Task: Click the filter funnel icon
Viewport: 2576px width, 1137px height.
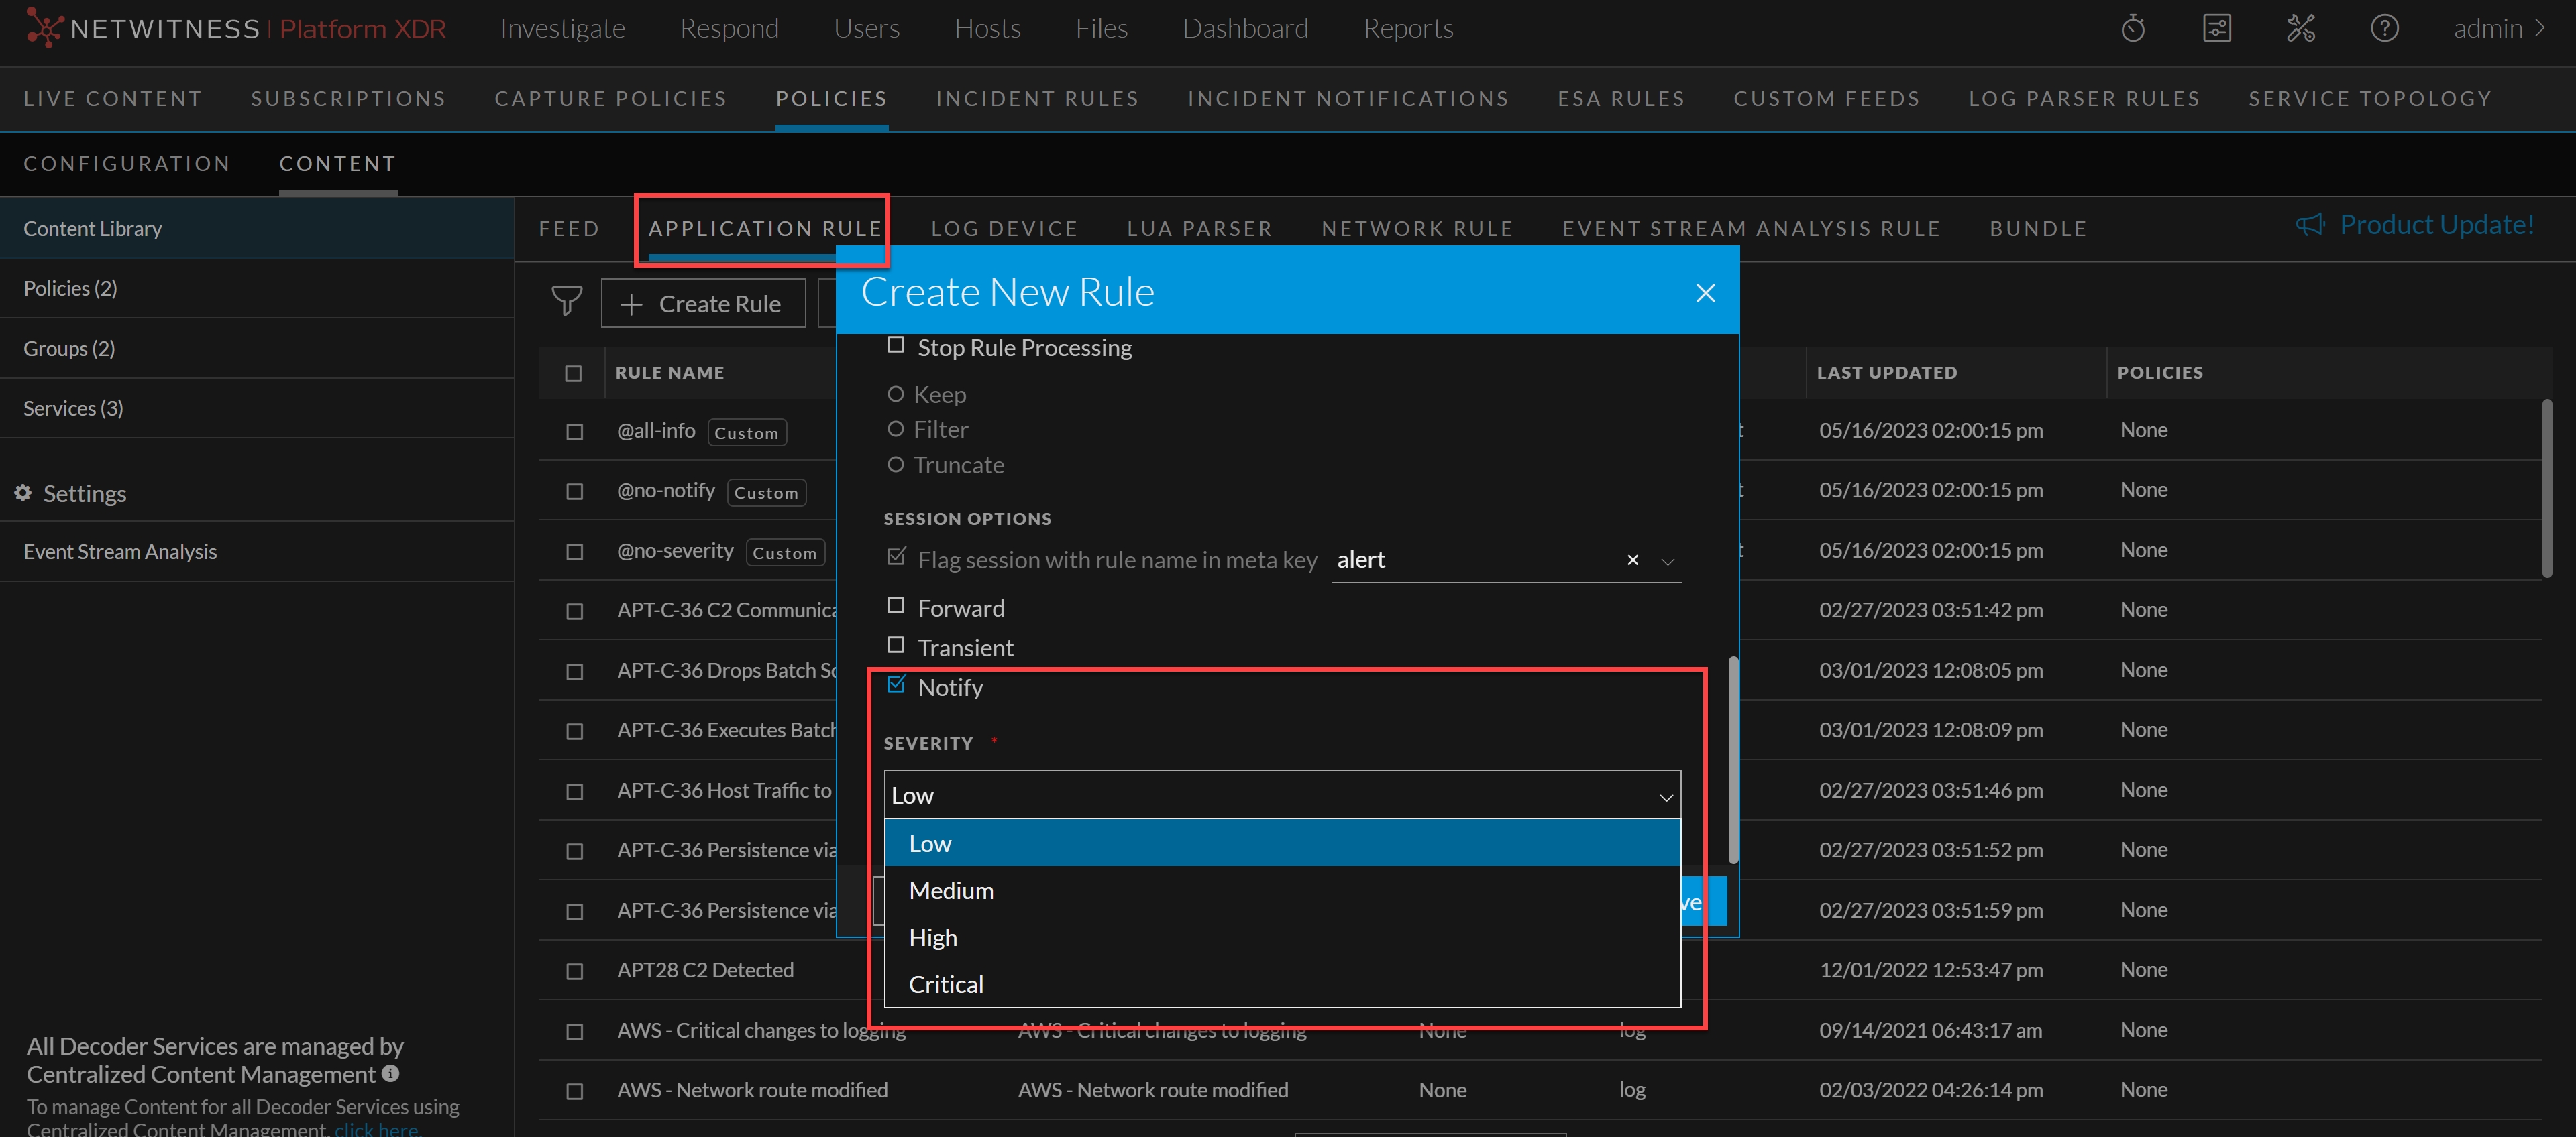Action: 566,302
